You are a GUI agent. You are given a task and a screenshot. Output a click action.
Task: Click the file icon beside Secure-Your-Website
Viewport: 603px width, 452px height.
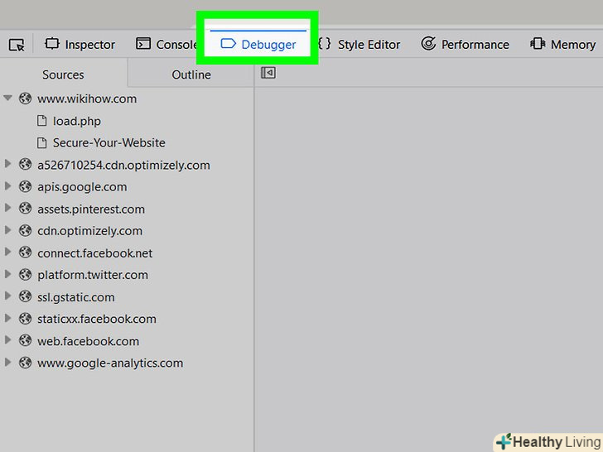(41, 142)
